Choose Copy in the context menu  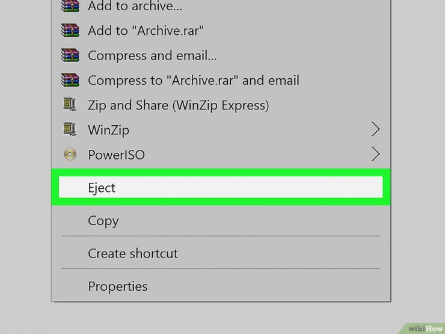pos(221,220)
